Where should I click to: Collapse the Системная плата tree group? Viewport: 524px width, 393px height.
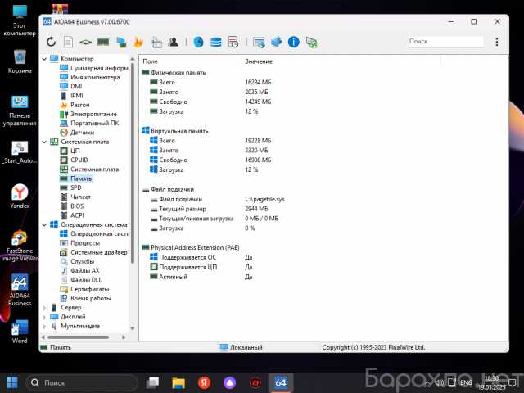44,142
